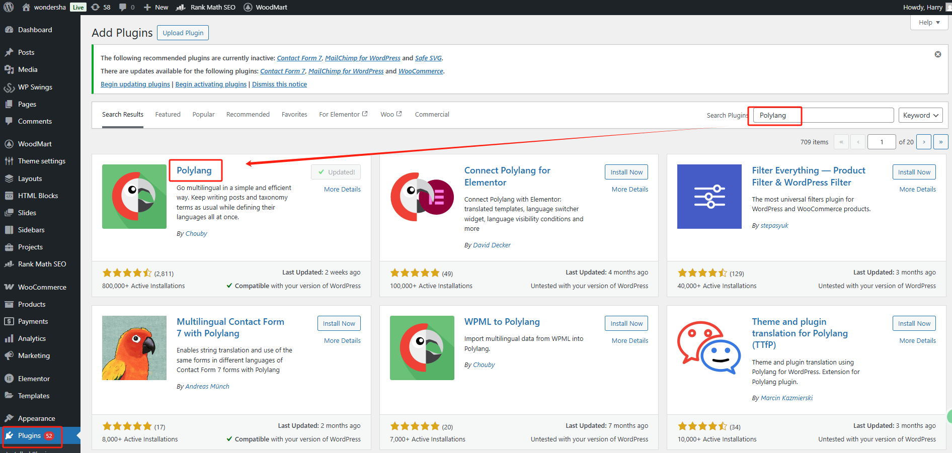952x453 pixels.
Task: Select the Media library icon
Action: [x=10, y=69]
